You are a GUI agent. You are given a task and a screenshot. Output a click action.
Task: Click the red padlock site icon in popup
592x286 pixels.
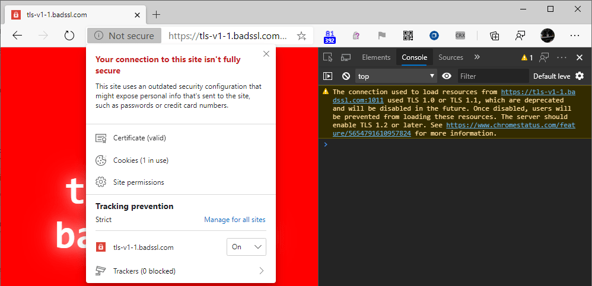click(100, 247)
